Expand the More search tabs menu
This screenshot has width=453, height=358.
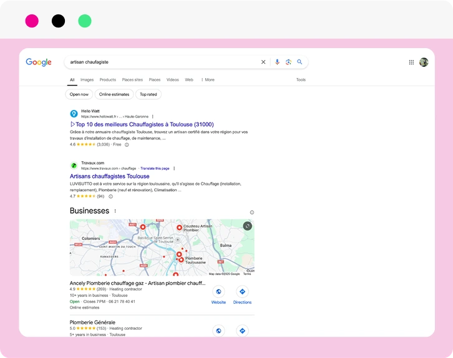click(x=208, y=80)
